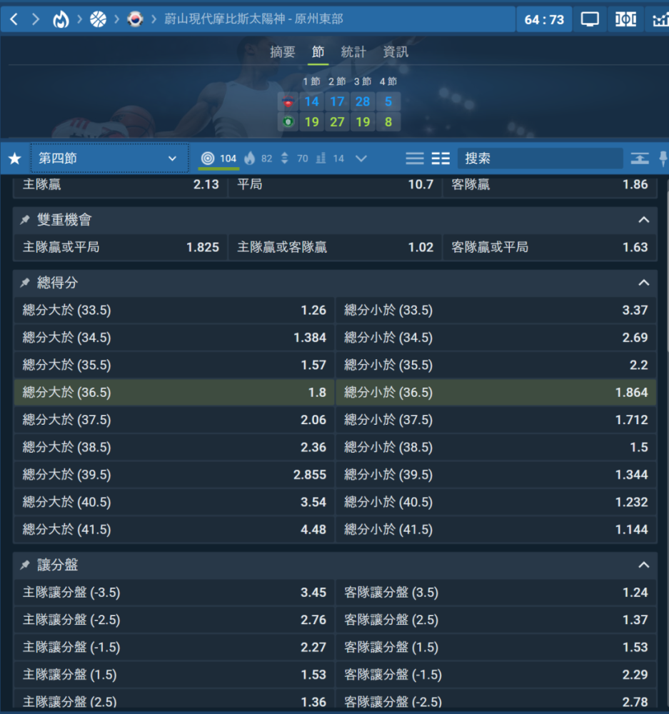Image resolution: width=669 pixels, height=714 pixels.
Task: Select 客隊贏或平局 at 1.63
Action: point(550,247)
